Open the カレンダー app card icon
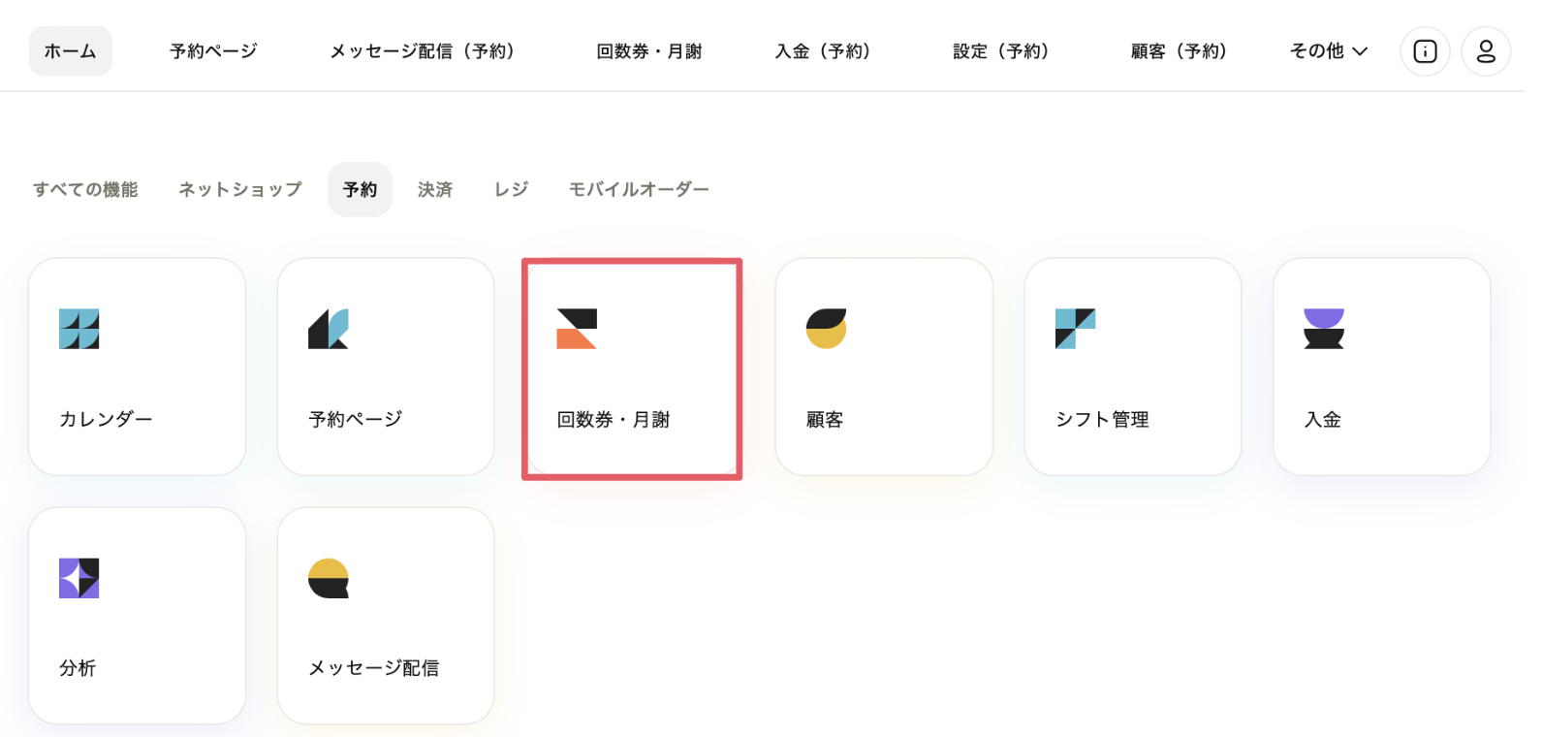 click(x=79, y=329)
